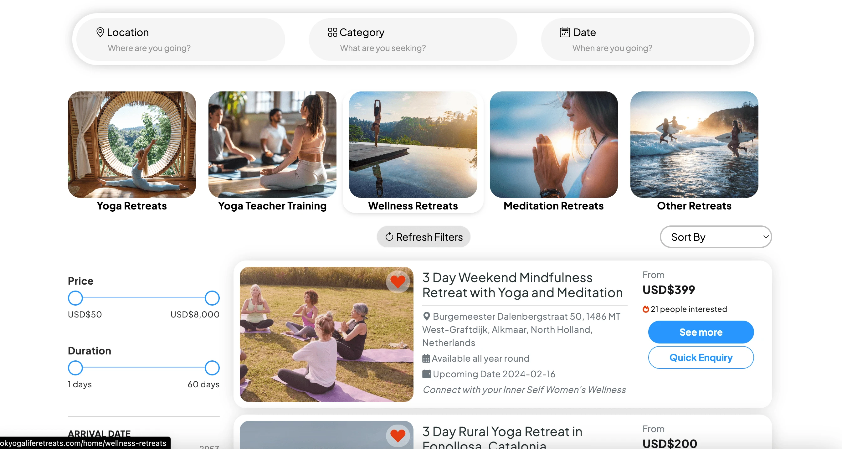Click the Location 'Where are you going?' field
Screen dimensions: 842x449
[180, 39]
